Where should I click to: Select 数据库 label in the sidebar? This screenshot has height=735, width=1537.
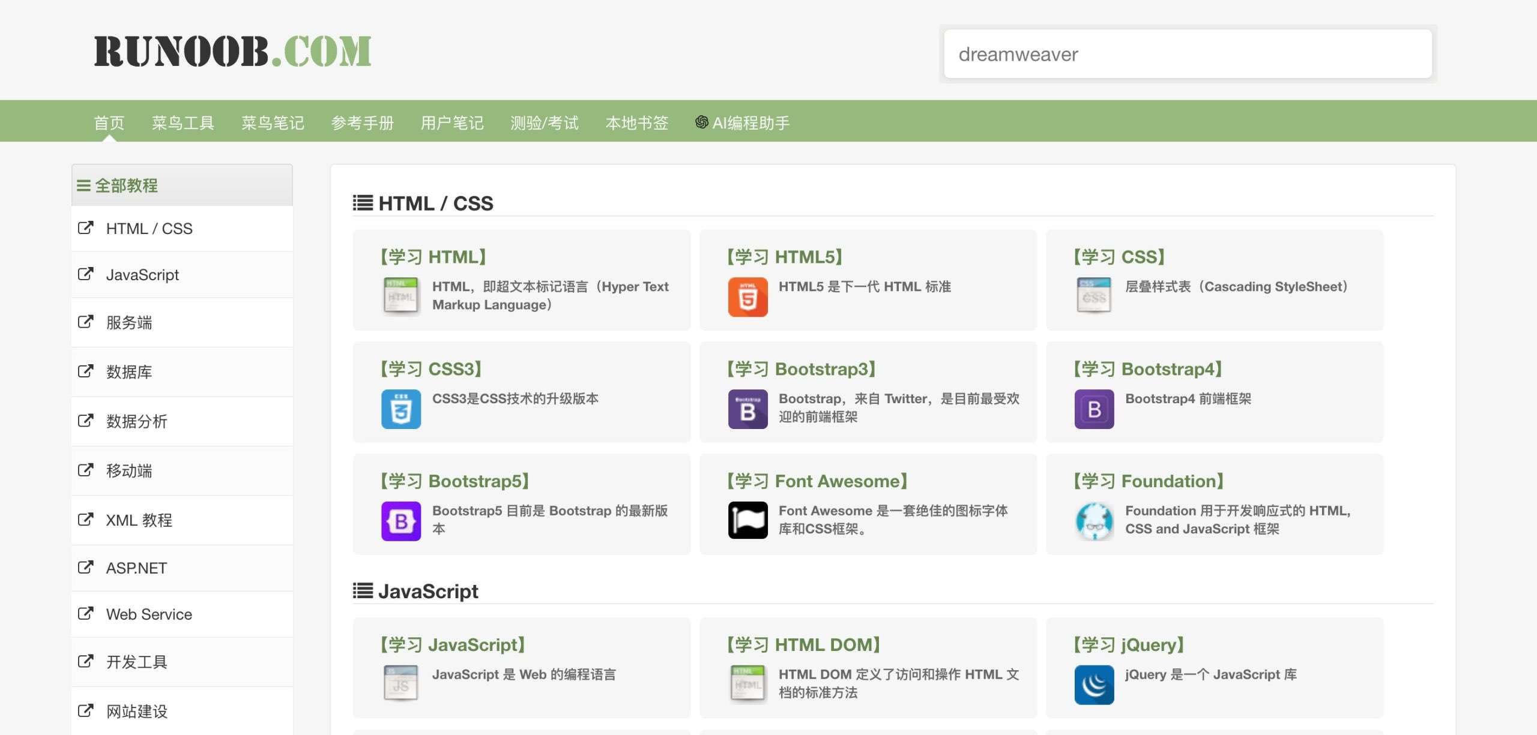[x=129, y=372]
